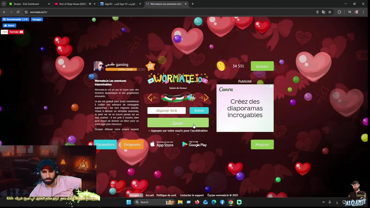Open the Google Play badge
The image size is (370, 208).
pyautogui.click(x=195, y=144)
